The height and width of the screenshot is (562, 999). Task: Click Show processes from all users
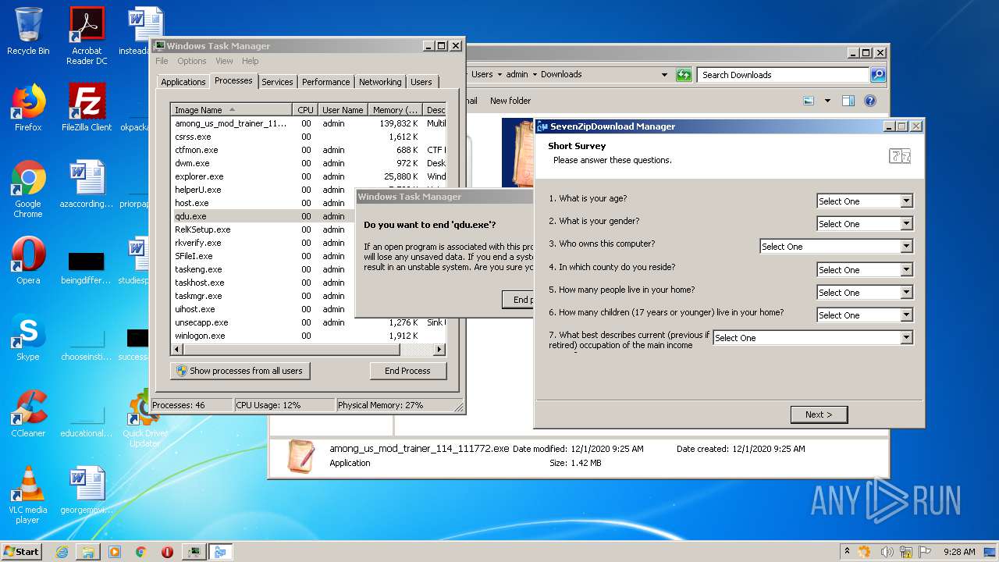click(240, 371)
